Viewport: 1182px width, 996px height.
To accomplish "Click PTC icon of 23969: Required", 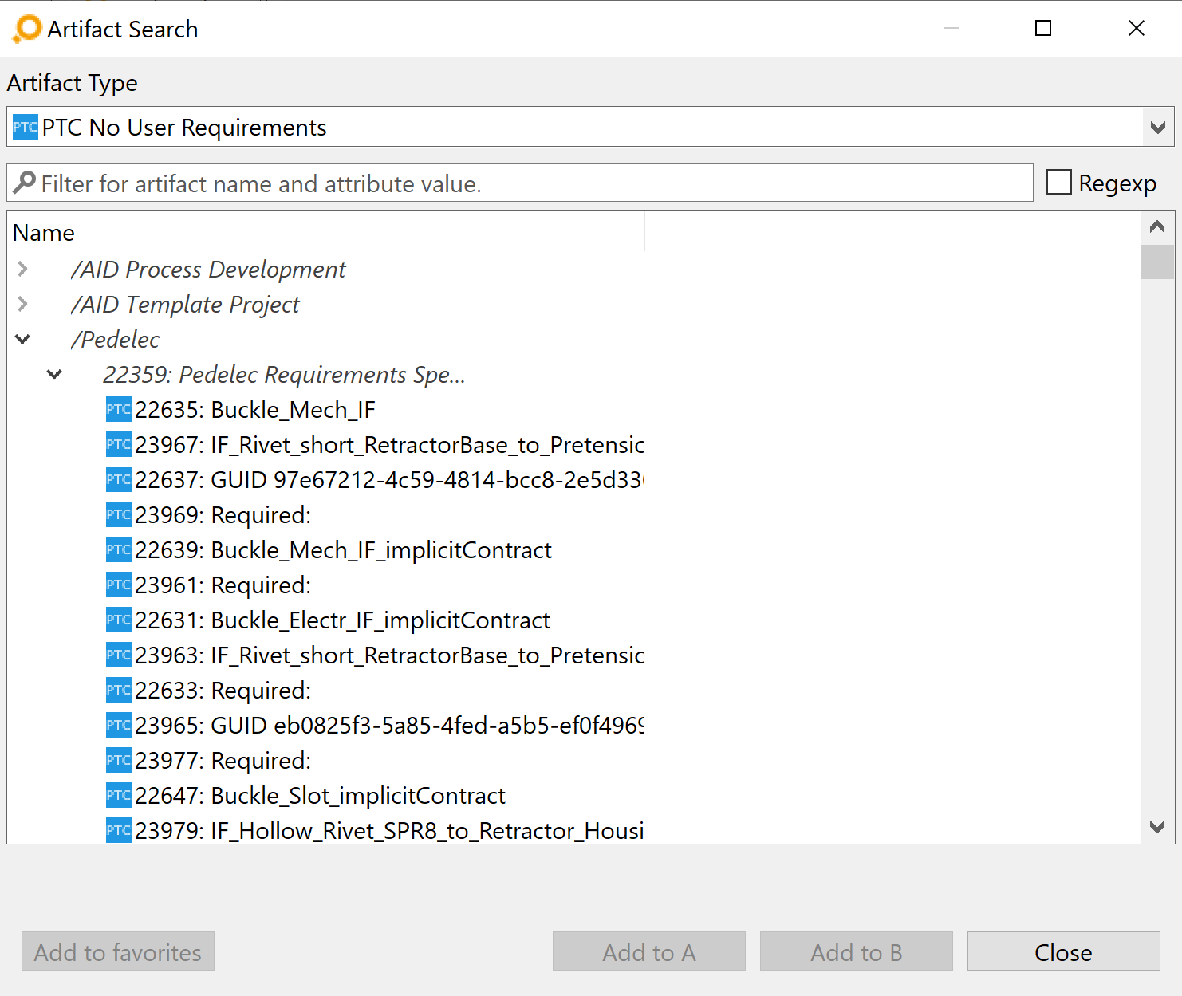I will pos(119,514).
